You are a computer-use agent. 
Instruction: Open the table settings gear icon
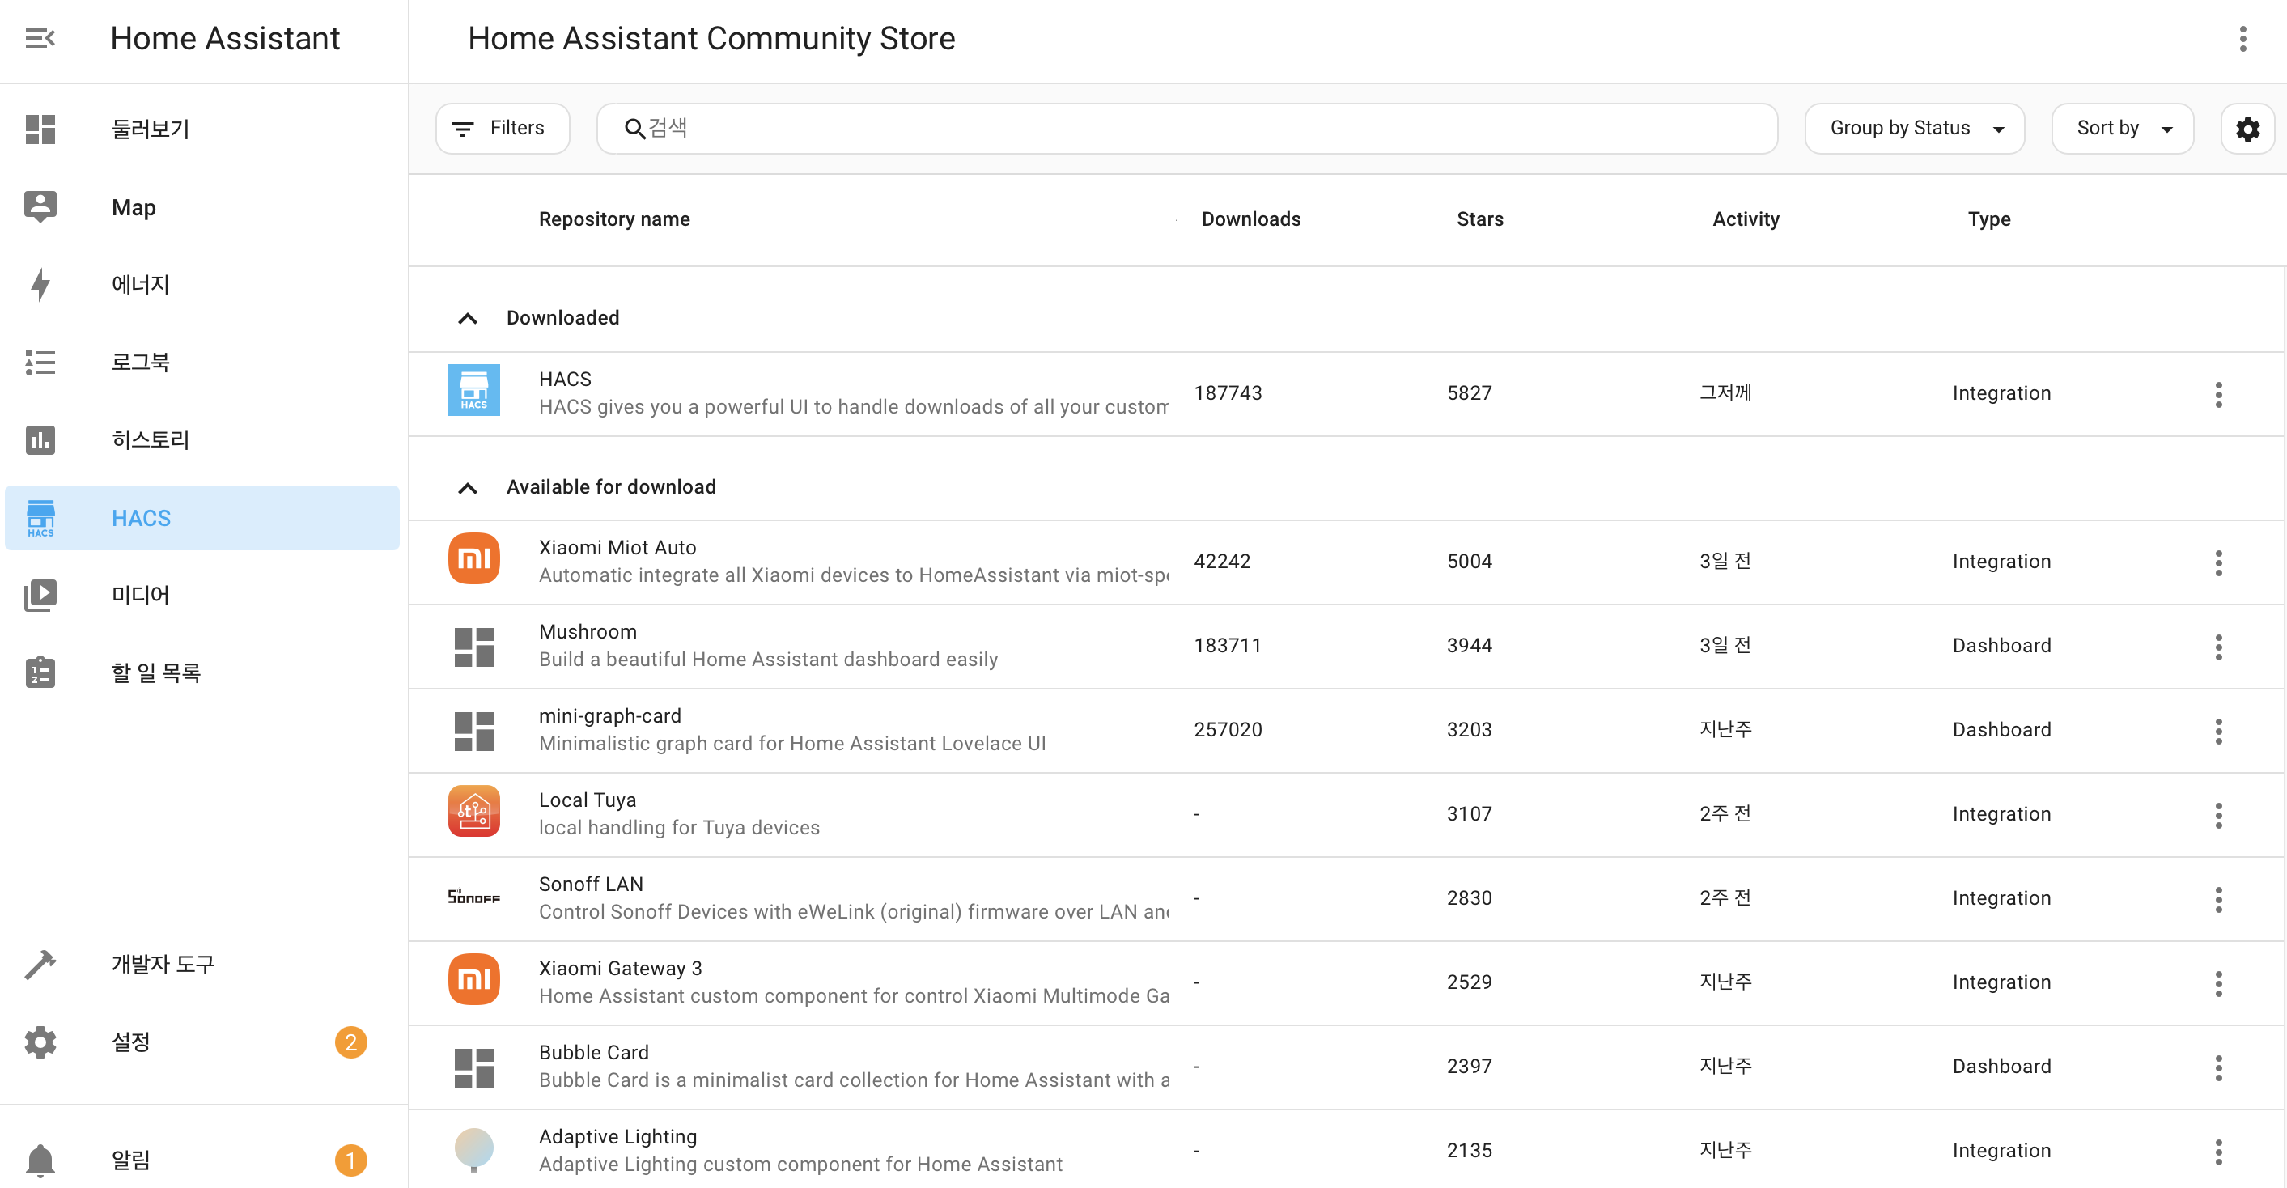click(2247, 129)
